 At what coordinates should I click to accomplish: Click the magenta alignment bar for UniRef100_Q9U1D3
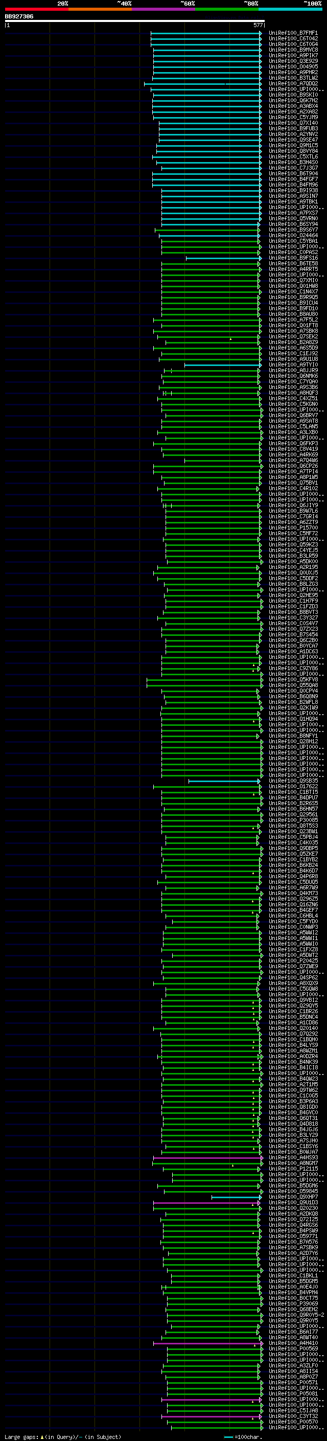[x=207, y=1203]
